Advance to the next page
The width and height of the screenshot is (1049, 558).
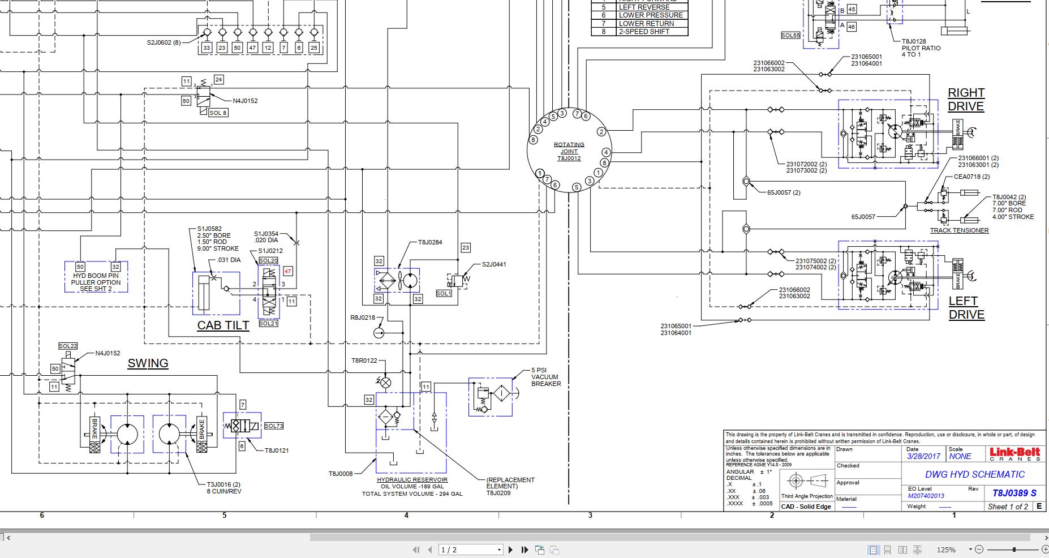(x=511, y=550)
